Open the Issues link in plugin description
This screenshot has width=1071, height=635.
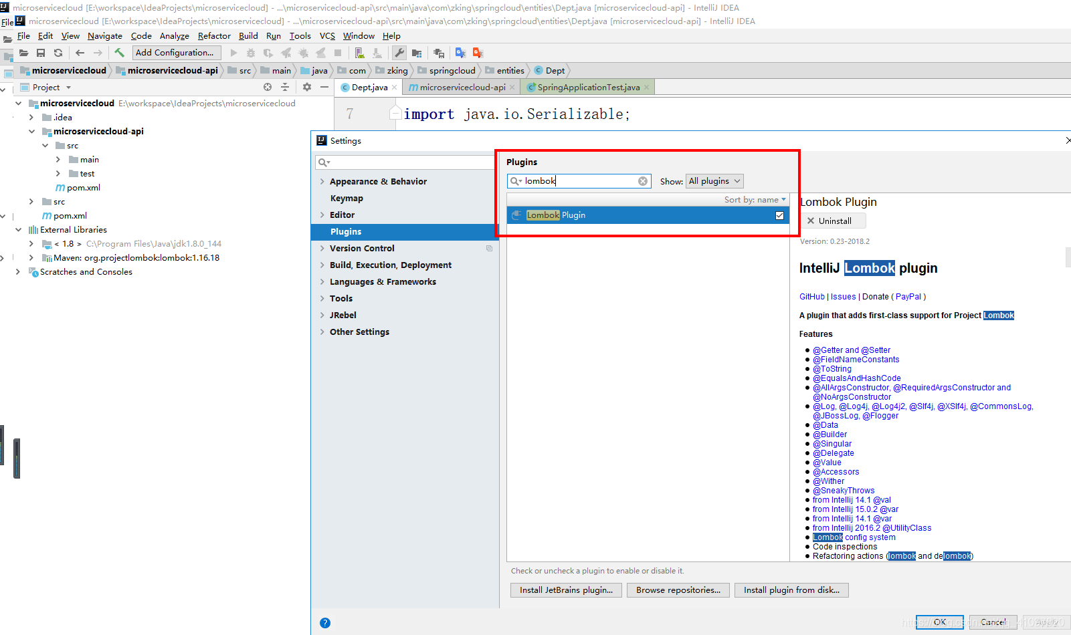pos(843,297)
